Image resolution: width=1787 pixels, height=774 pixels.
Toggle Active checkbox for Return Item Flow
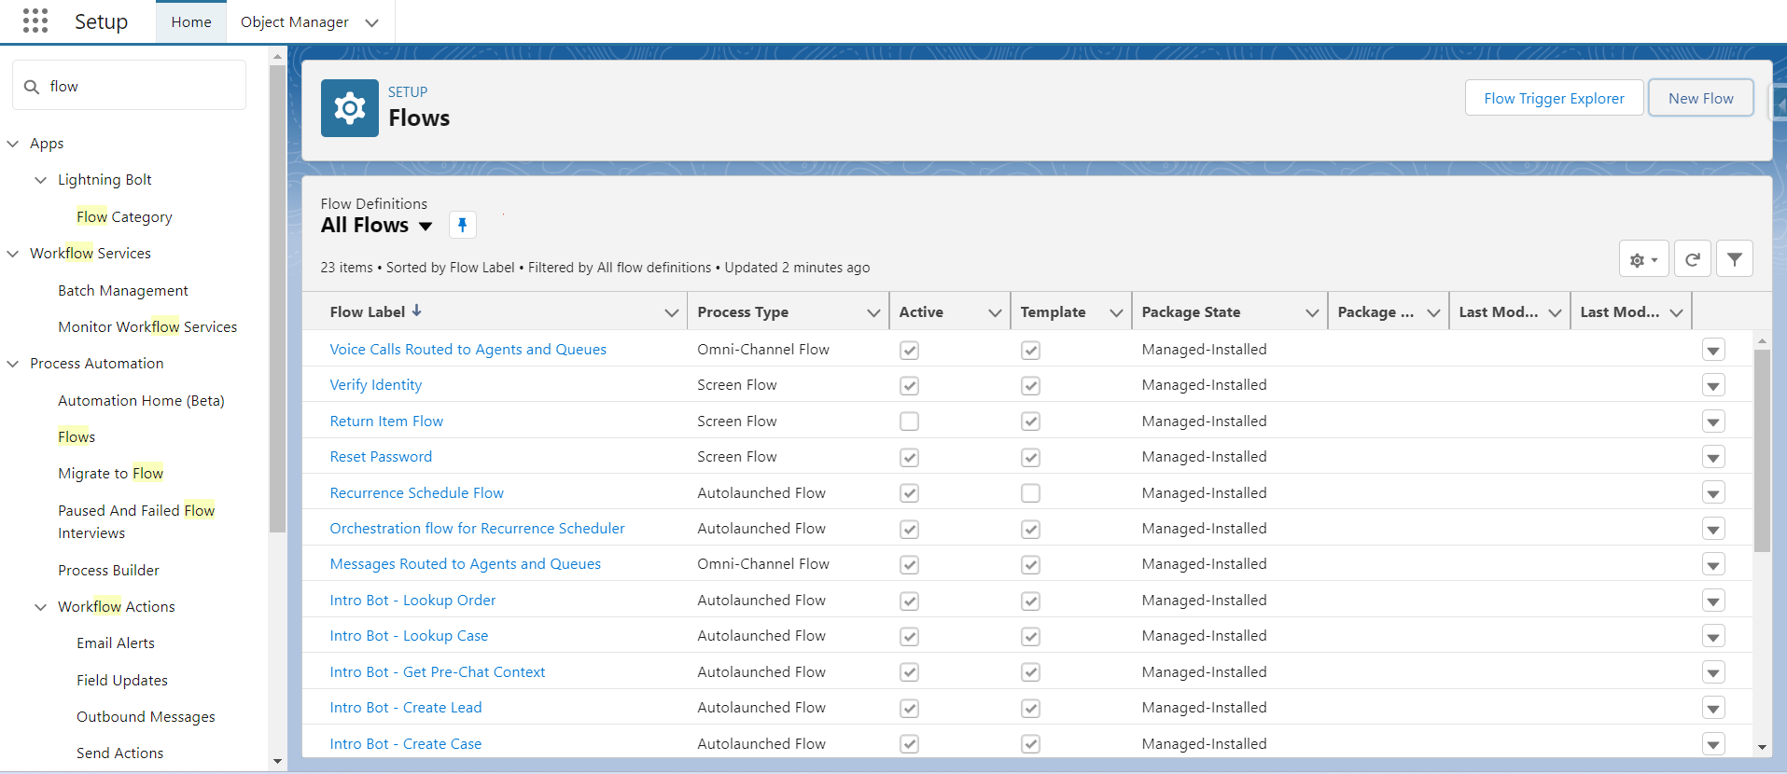pyautogui.click(x=909, y=422)
